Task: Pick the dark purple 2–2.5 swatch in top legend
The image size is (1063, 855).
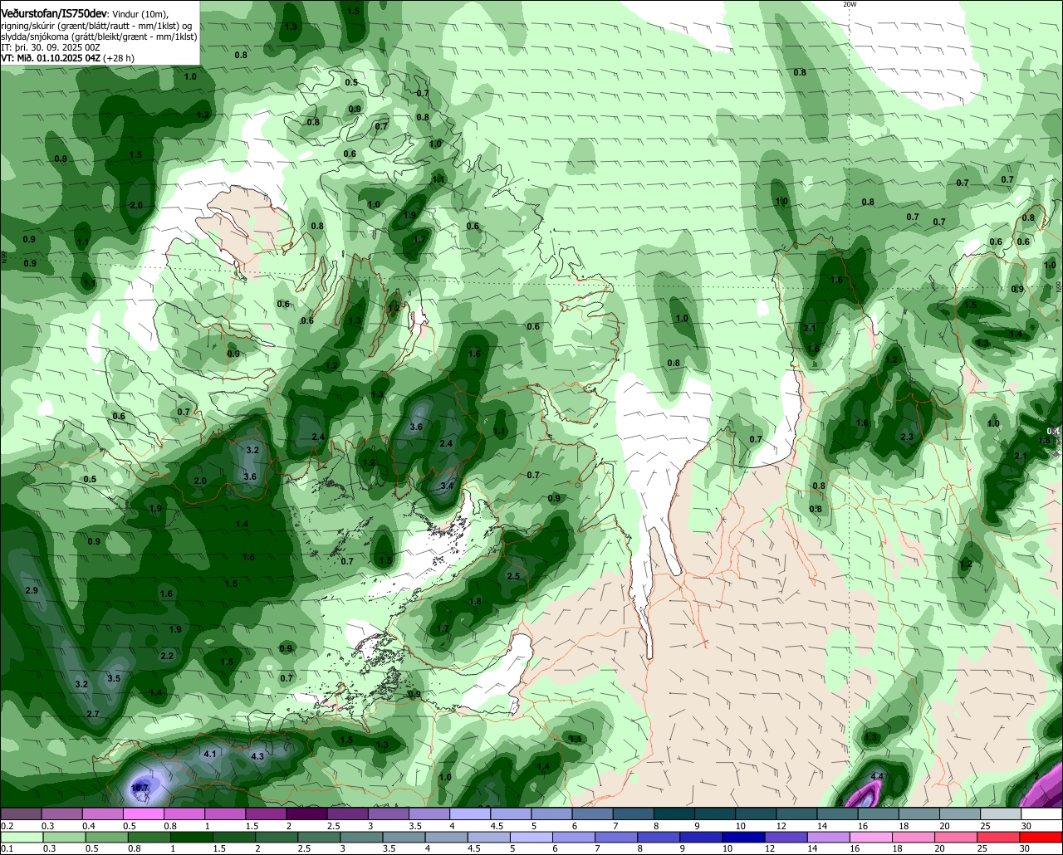Action: (x=306, y=813)
